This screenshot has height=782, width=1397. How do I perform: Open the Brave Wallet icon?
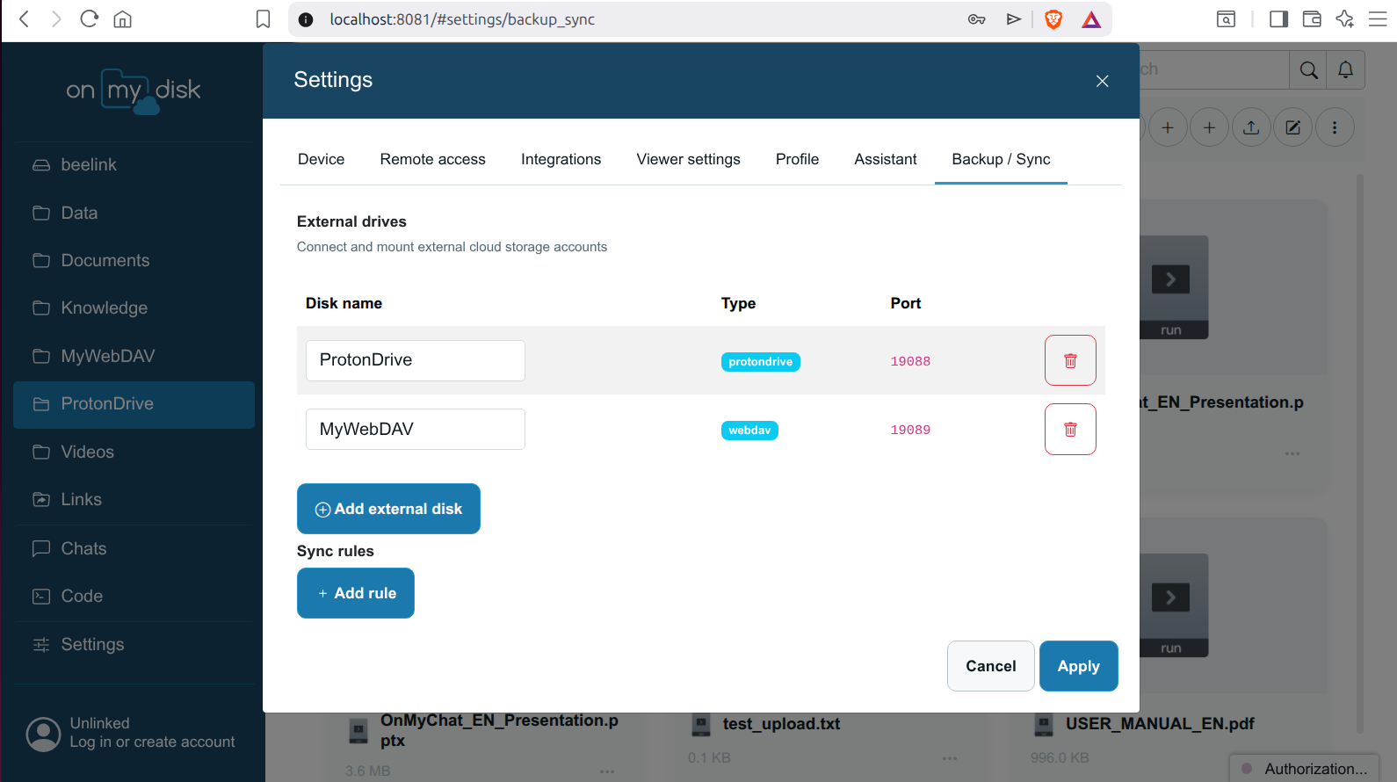(x=1312, y=19)
